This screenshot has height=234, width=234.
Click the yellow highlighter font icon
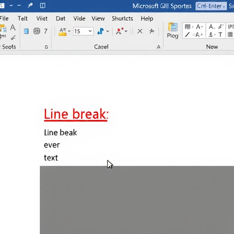tap(63, 32)
